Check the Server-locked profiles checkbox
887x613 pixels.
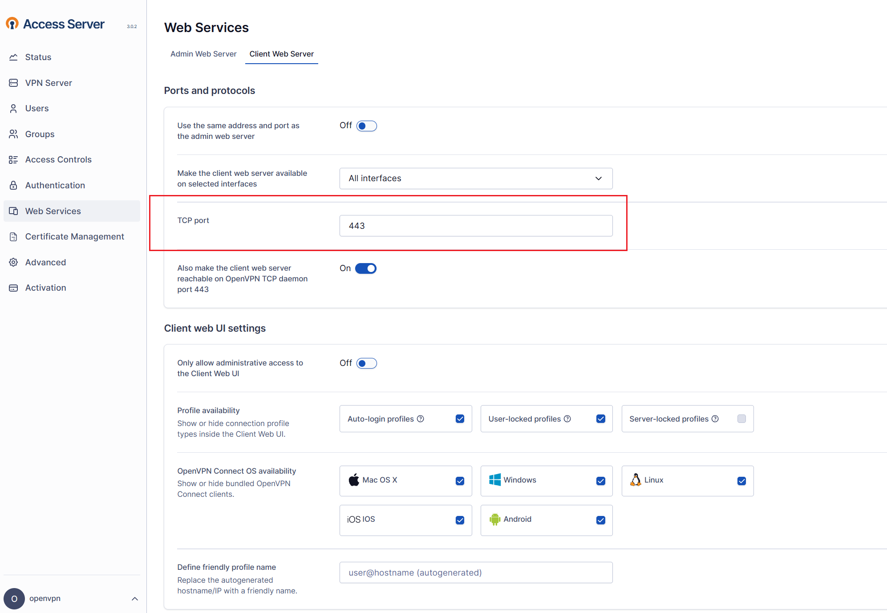click(741, 419)
